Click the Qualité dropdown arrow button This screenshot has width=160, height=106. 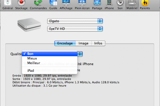(80, 54)
